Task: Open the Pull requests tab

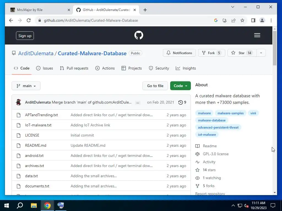Action: coord(74,68)
